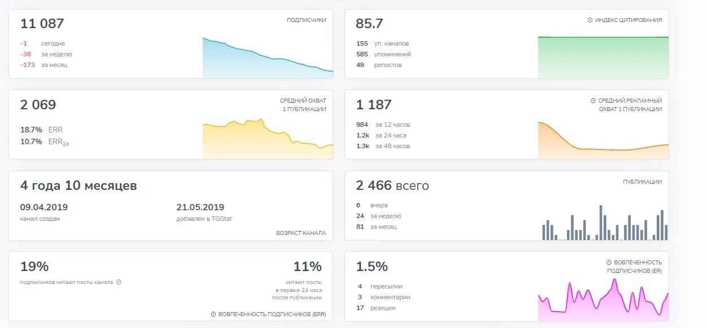
Task: Open the pink engagement rate chart
Action: click(x=603, y=300)
